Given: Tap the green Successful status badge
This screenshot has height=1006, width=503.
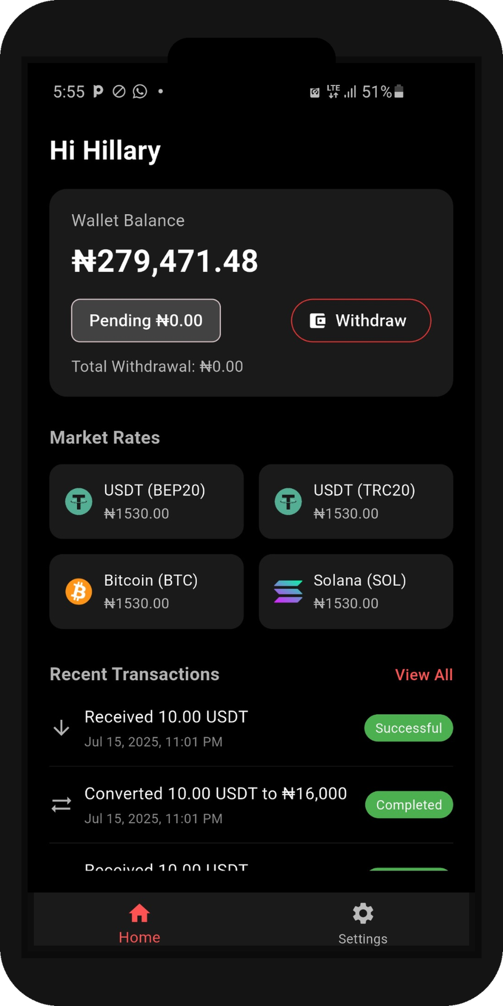Looking at the screenshot, I should [x=409, y=728].
